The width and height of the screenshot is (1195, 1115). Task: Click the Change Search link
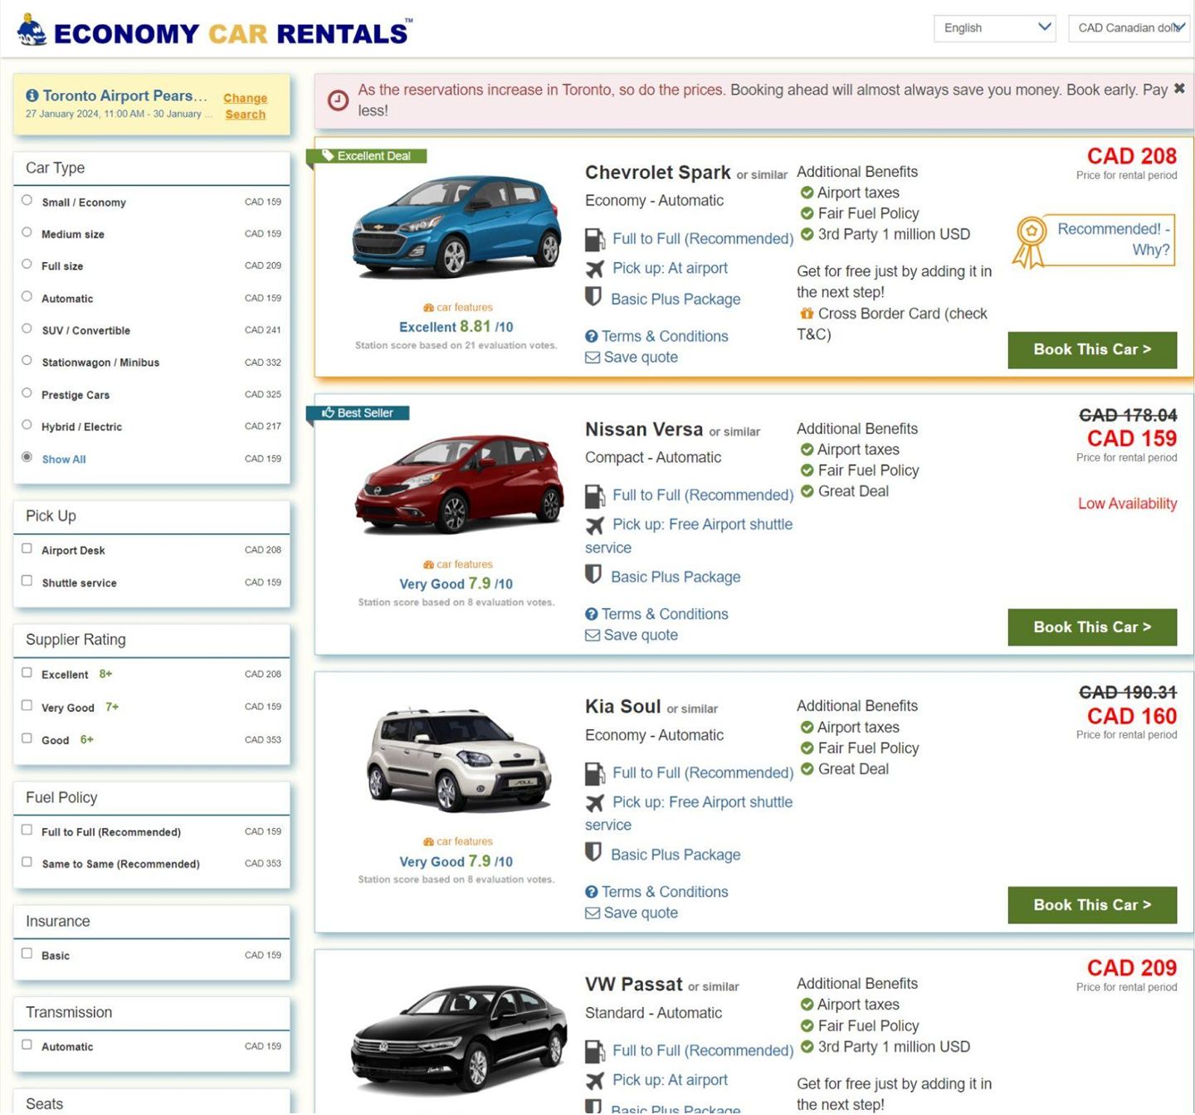(x=246, y=106)
